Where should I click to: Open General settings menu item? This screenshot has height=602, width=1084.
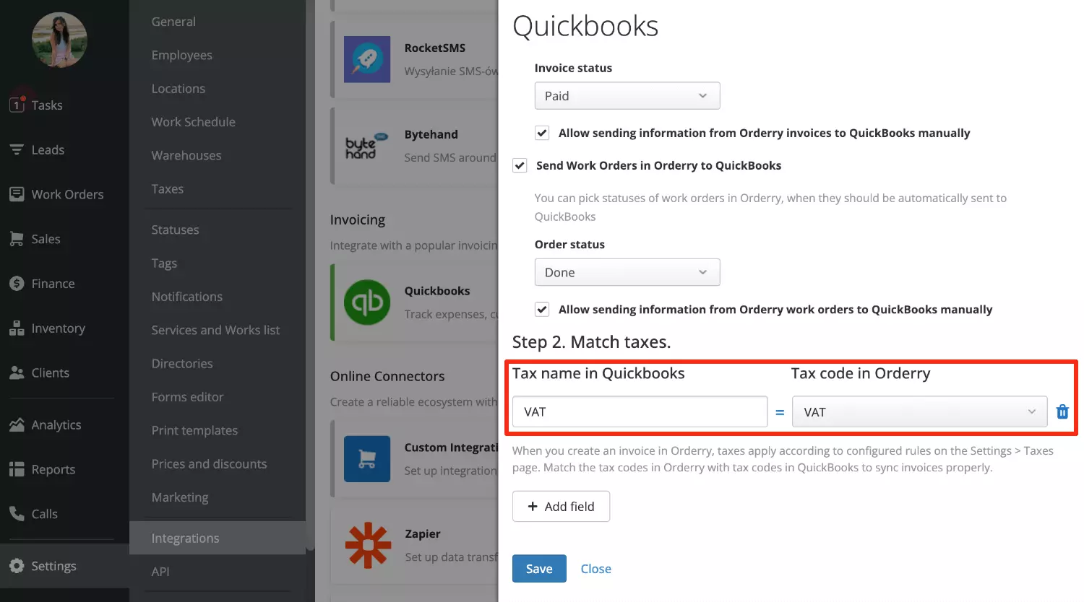[x=173, y=22]
